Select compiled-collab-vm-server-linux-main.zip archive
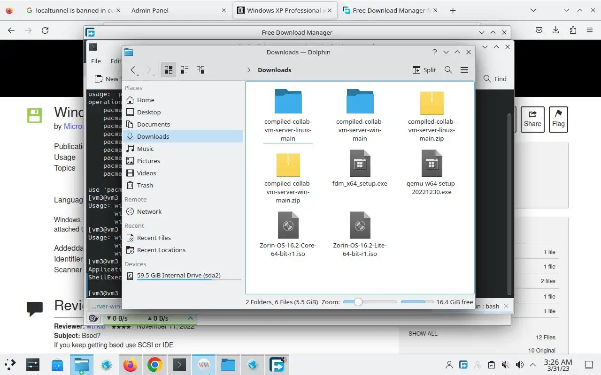 click(x=431, y=115)
